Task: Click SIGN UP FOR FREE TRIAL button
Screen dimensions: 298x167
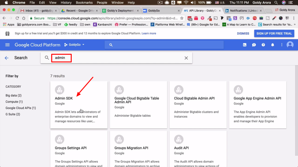Action: click(x=274, y=33)
